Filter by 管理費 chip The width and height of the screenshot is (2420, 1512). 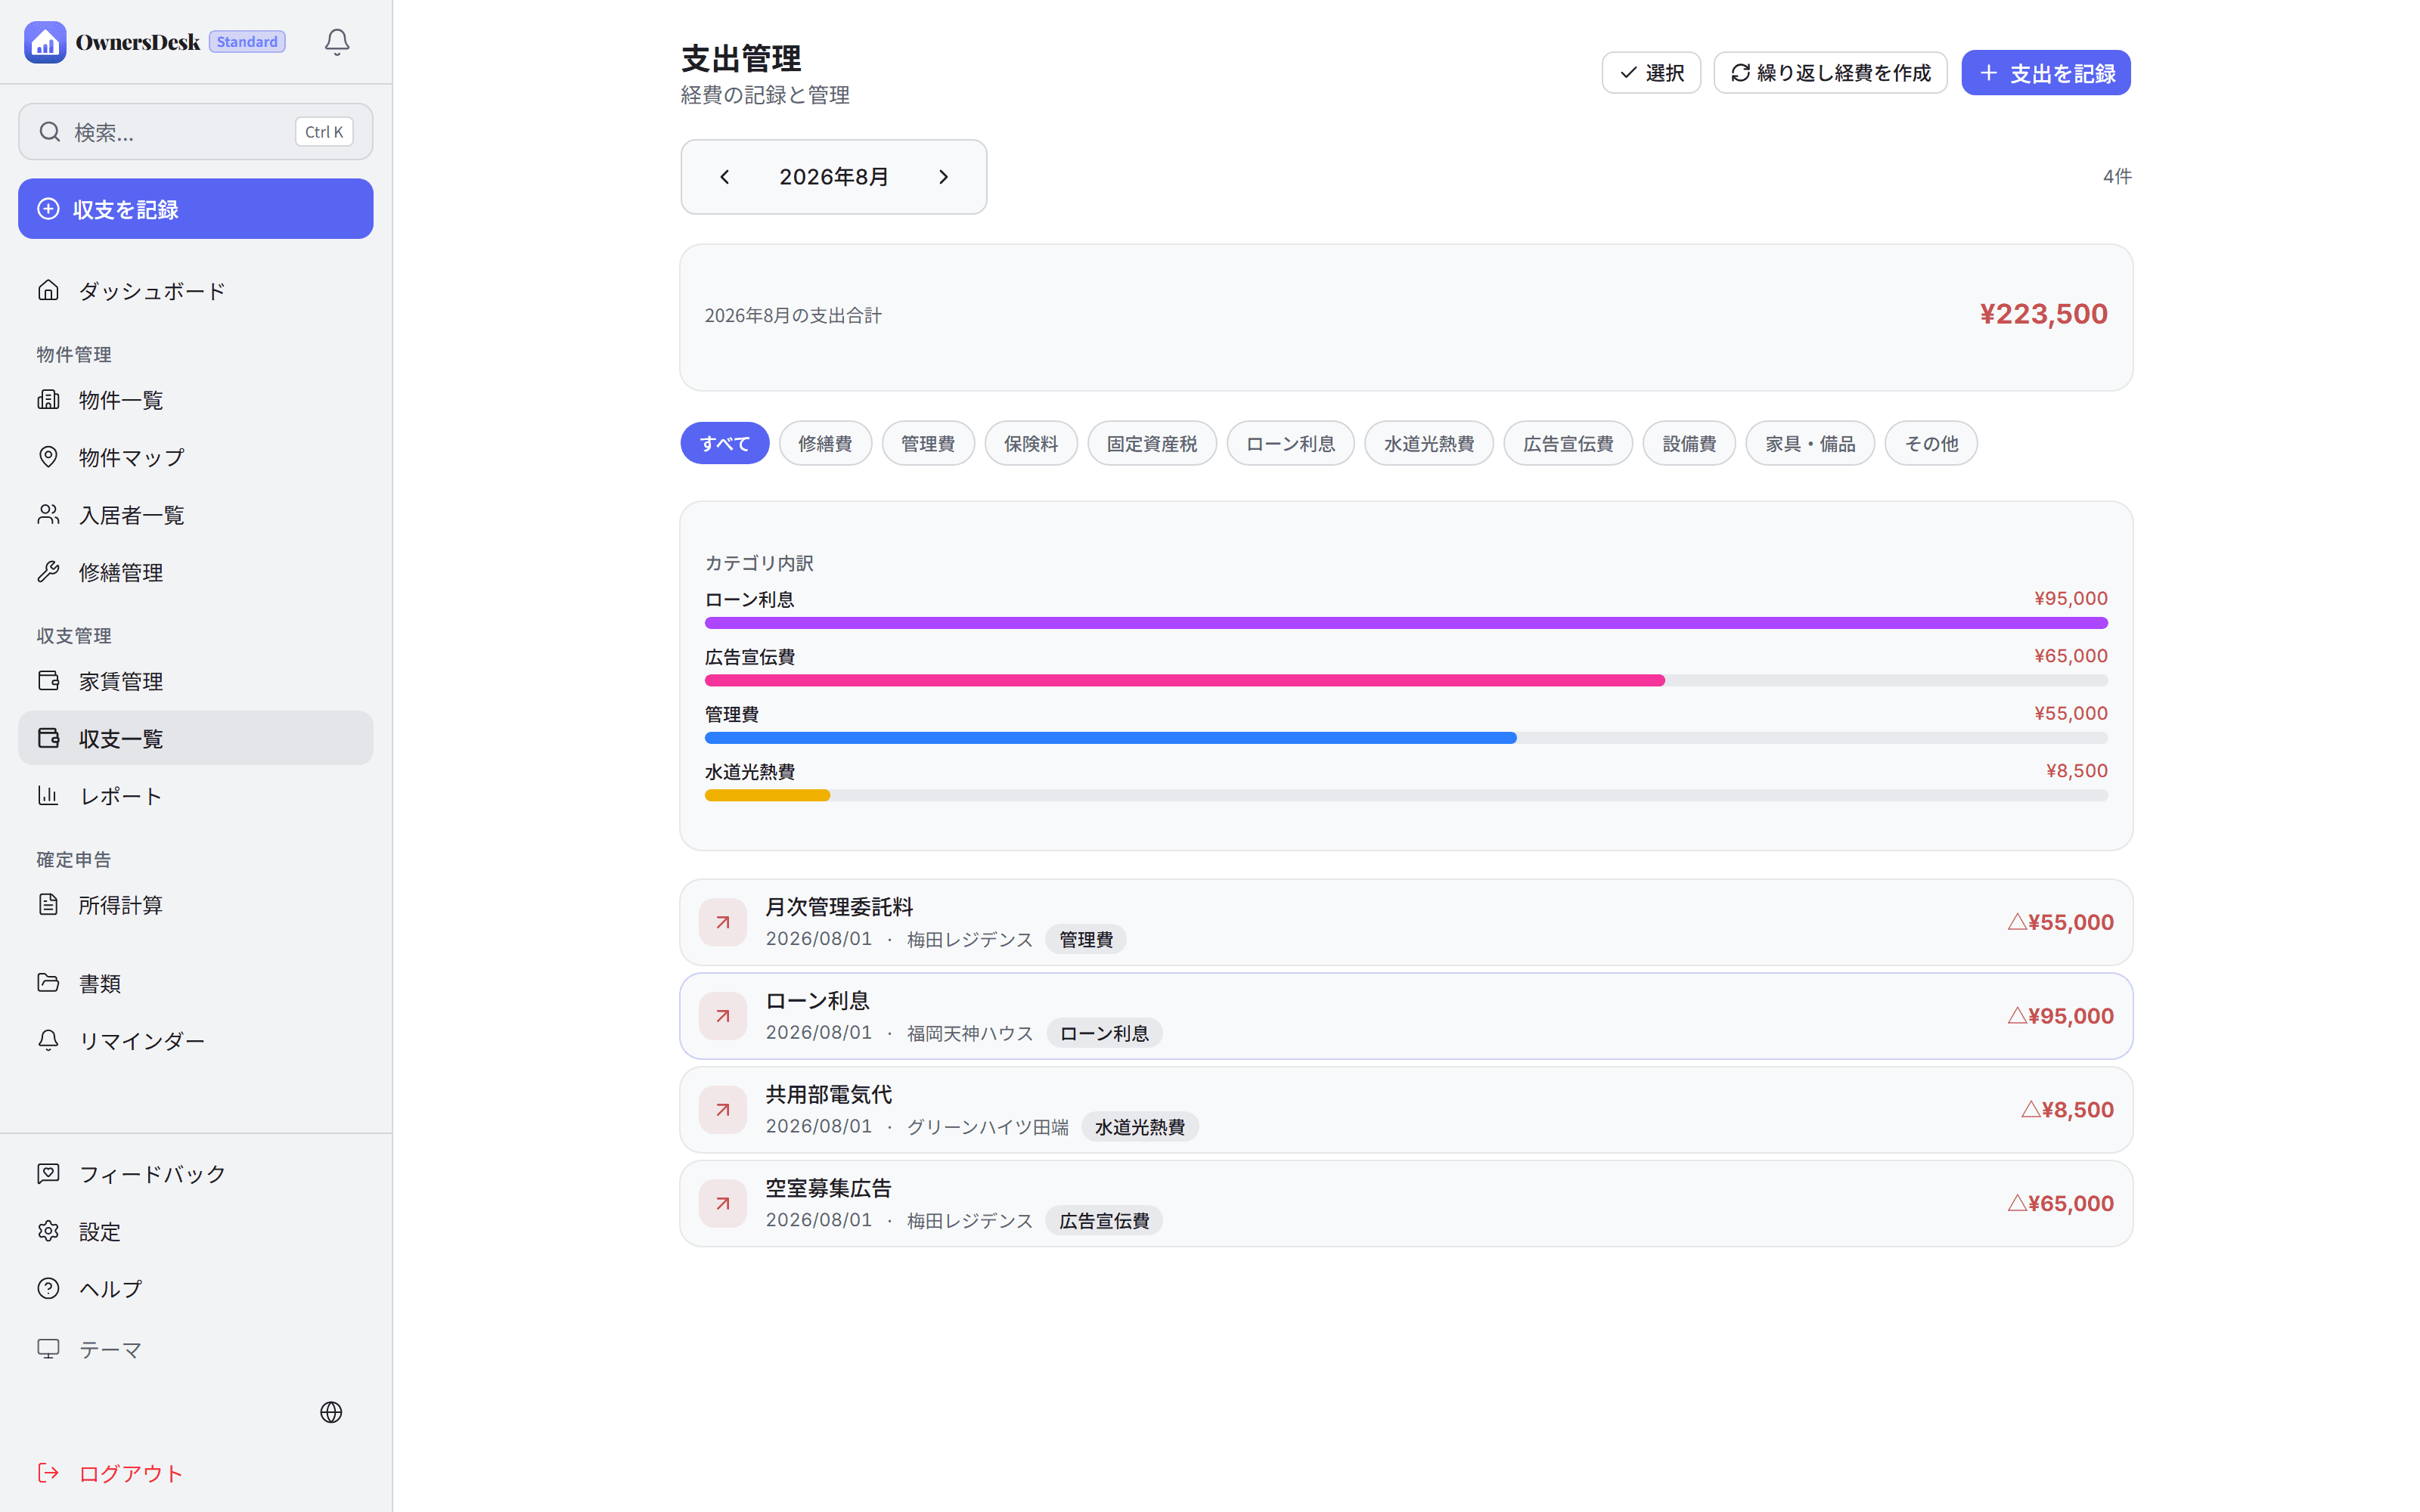(928, 443)
